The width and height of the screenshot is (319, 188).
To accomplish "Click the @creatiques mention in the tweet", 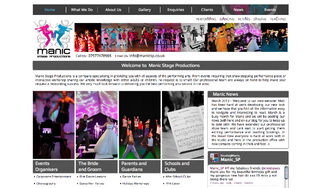I will tap(270, 168).
